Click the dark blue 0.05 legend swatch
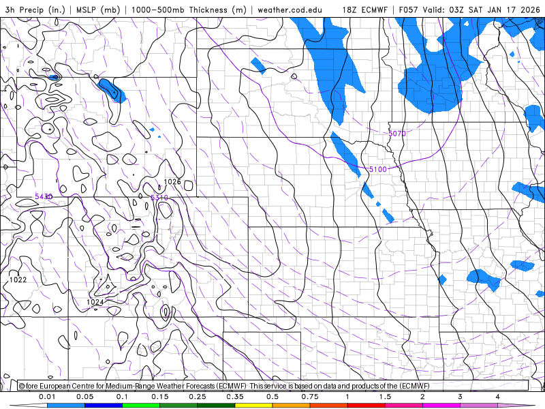Viewport: 545px width, 409px height. coord(104,406)
